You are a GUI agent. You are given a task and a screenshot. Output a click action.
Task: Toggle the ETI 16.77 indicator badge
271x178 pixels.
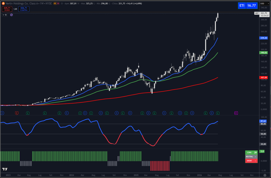click(x=248, y=5)
